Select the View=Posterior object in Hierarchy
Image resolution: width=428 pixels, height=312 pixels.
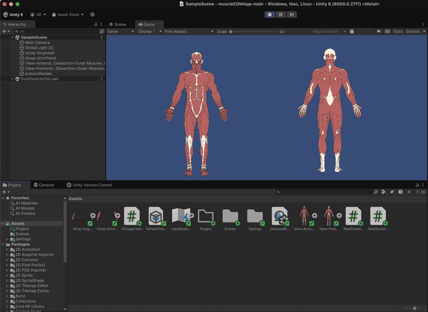point(63,68)
